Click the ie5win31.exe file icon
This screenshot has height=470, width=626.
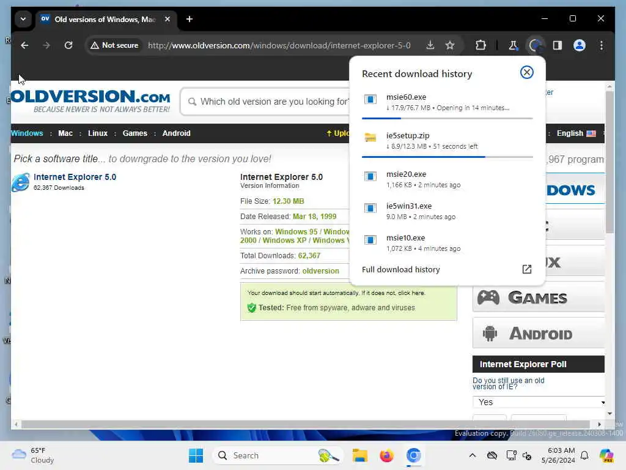(x=370, y=208)
